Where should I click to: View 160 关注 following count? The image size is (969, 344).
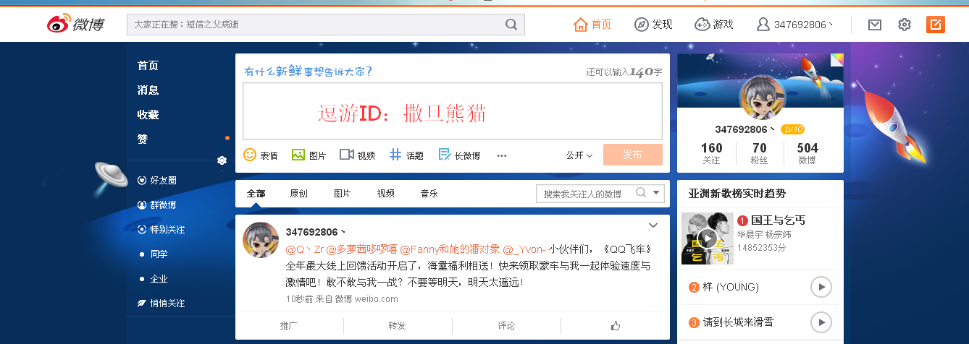pos(712,153)
